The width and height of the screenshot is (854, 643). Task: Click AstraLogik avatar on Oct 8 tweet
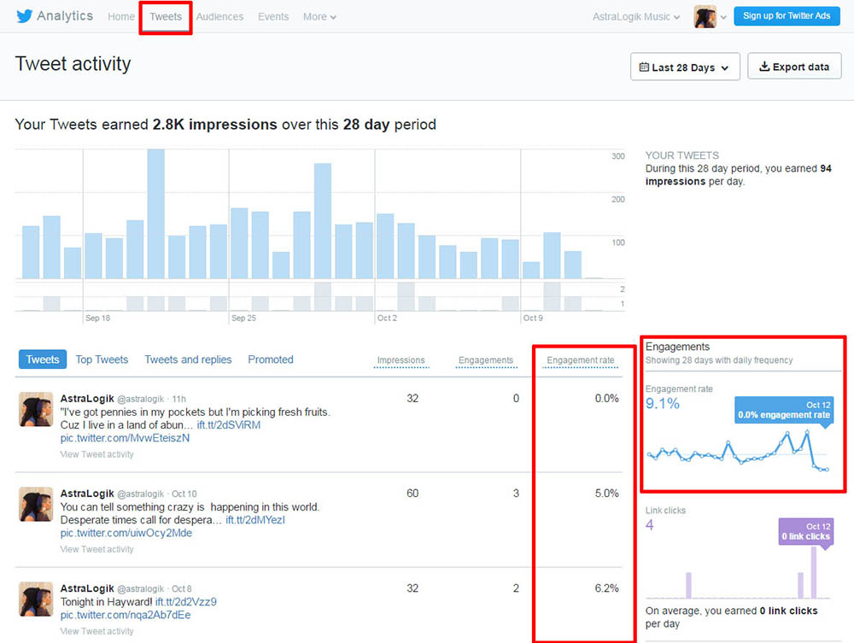coord(36,599)
